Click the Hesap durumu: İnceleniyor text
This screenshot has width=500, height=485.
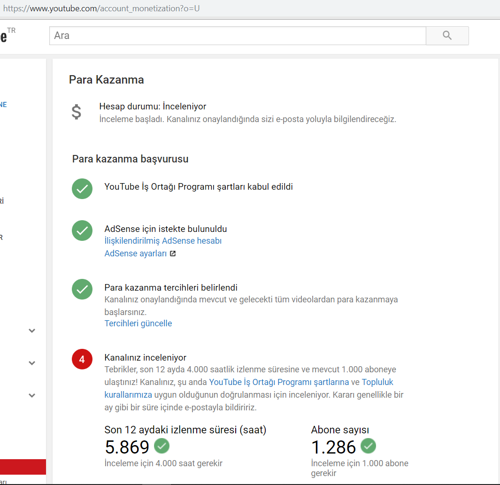153,106
